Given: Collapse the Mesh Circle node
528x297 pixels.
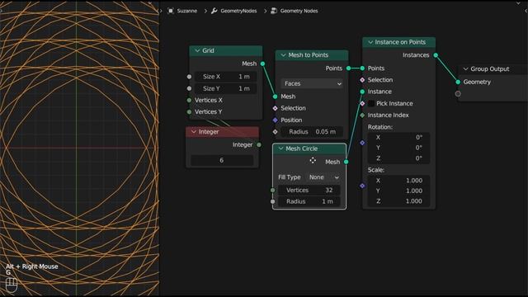Looking at the screenshot, I should click(280, 148).
